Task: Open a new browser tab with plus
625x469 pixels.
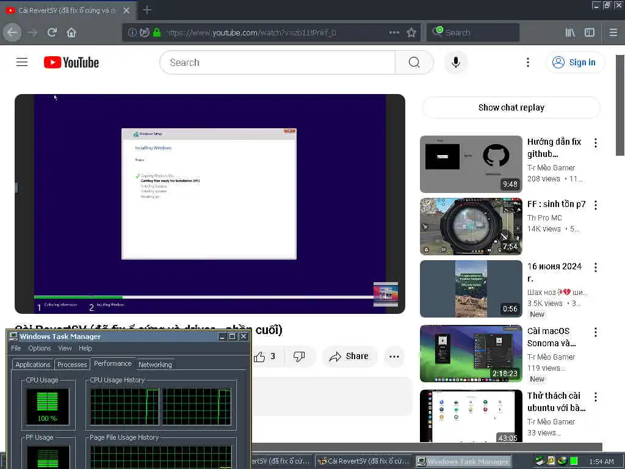Action: [146, 10]
